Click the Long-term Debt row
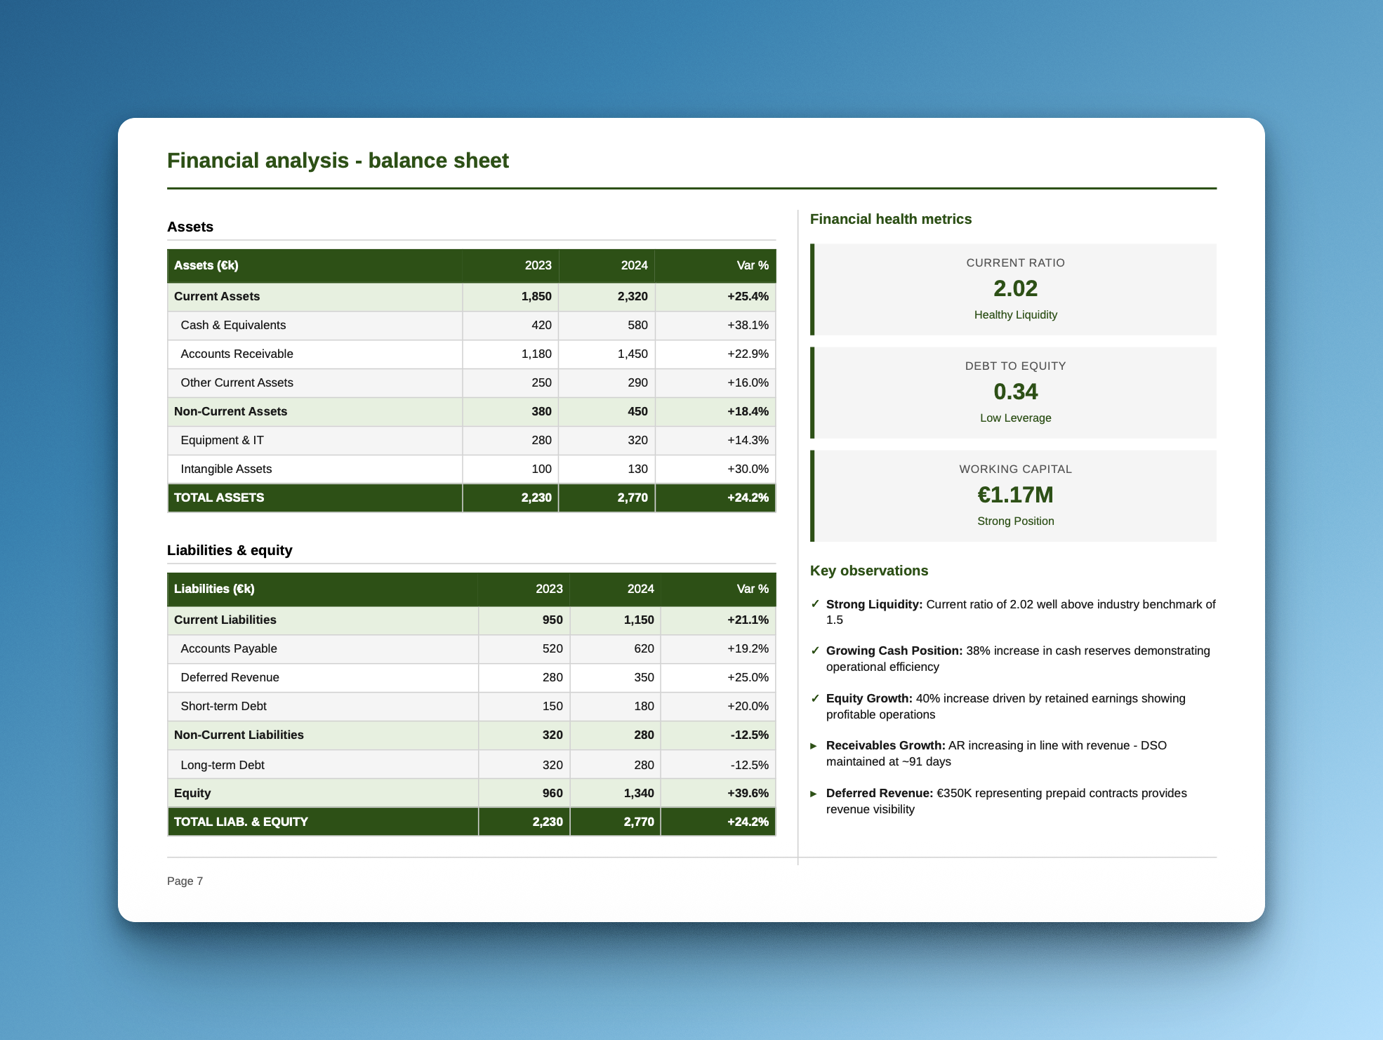The image size is (1383, 1040). pos(470,764)
